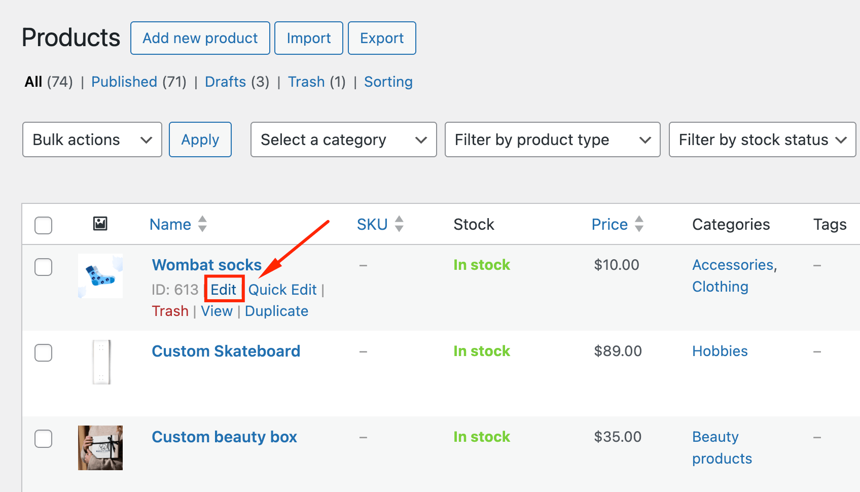Duplicate the Wombat socks product
This screenshot has width=860, height=492.
click(x=276, y=310)
